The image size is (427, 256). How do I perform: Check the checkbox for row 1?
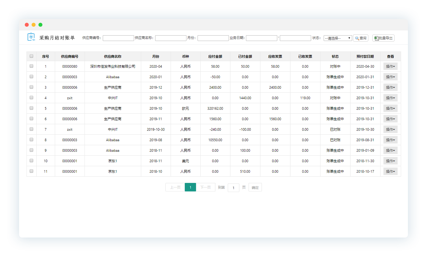coord(31,66)
